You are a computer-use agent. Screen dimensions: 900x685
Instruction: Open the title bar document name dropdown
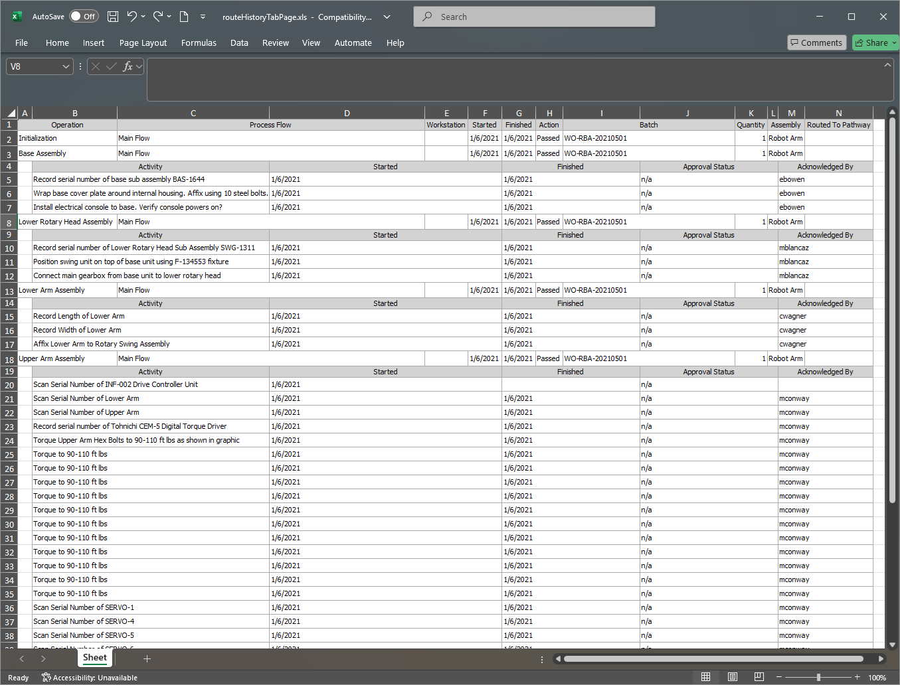point(387,17)
